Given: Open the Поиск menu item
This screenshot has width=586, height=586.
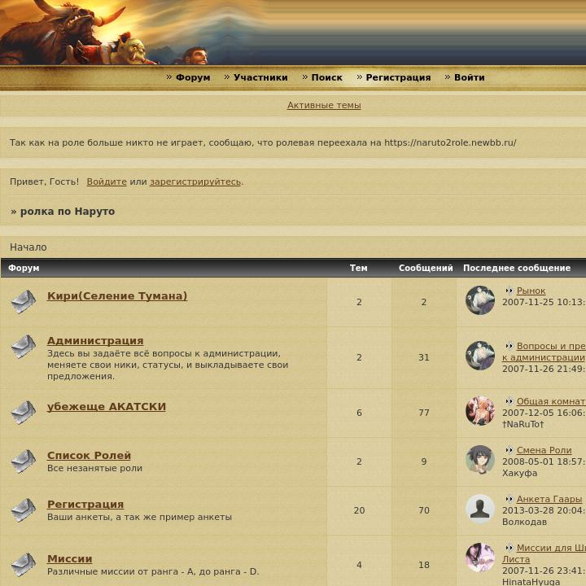Looking at the screenshot, I should [326, 77].
